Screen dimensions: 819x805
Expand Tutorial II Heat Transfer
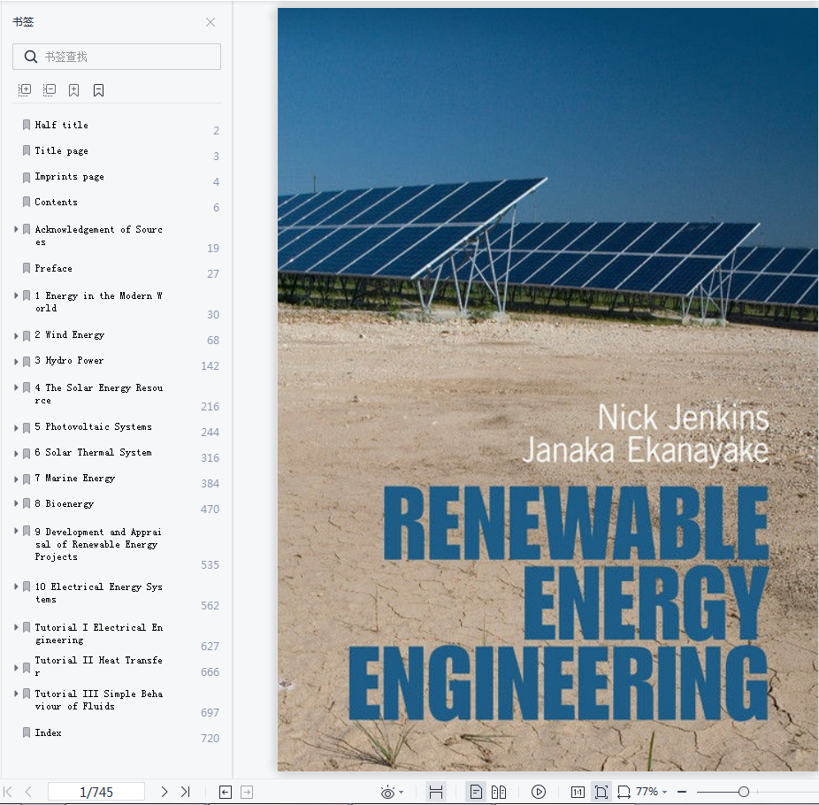click(16, 667)
